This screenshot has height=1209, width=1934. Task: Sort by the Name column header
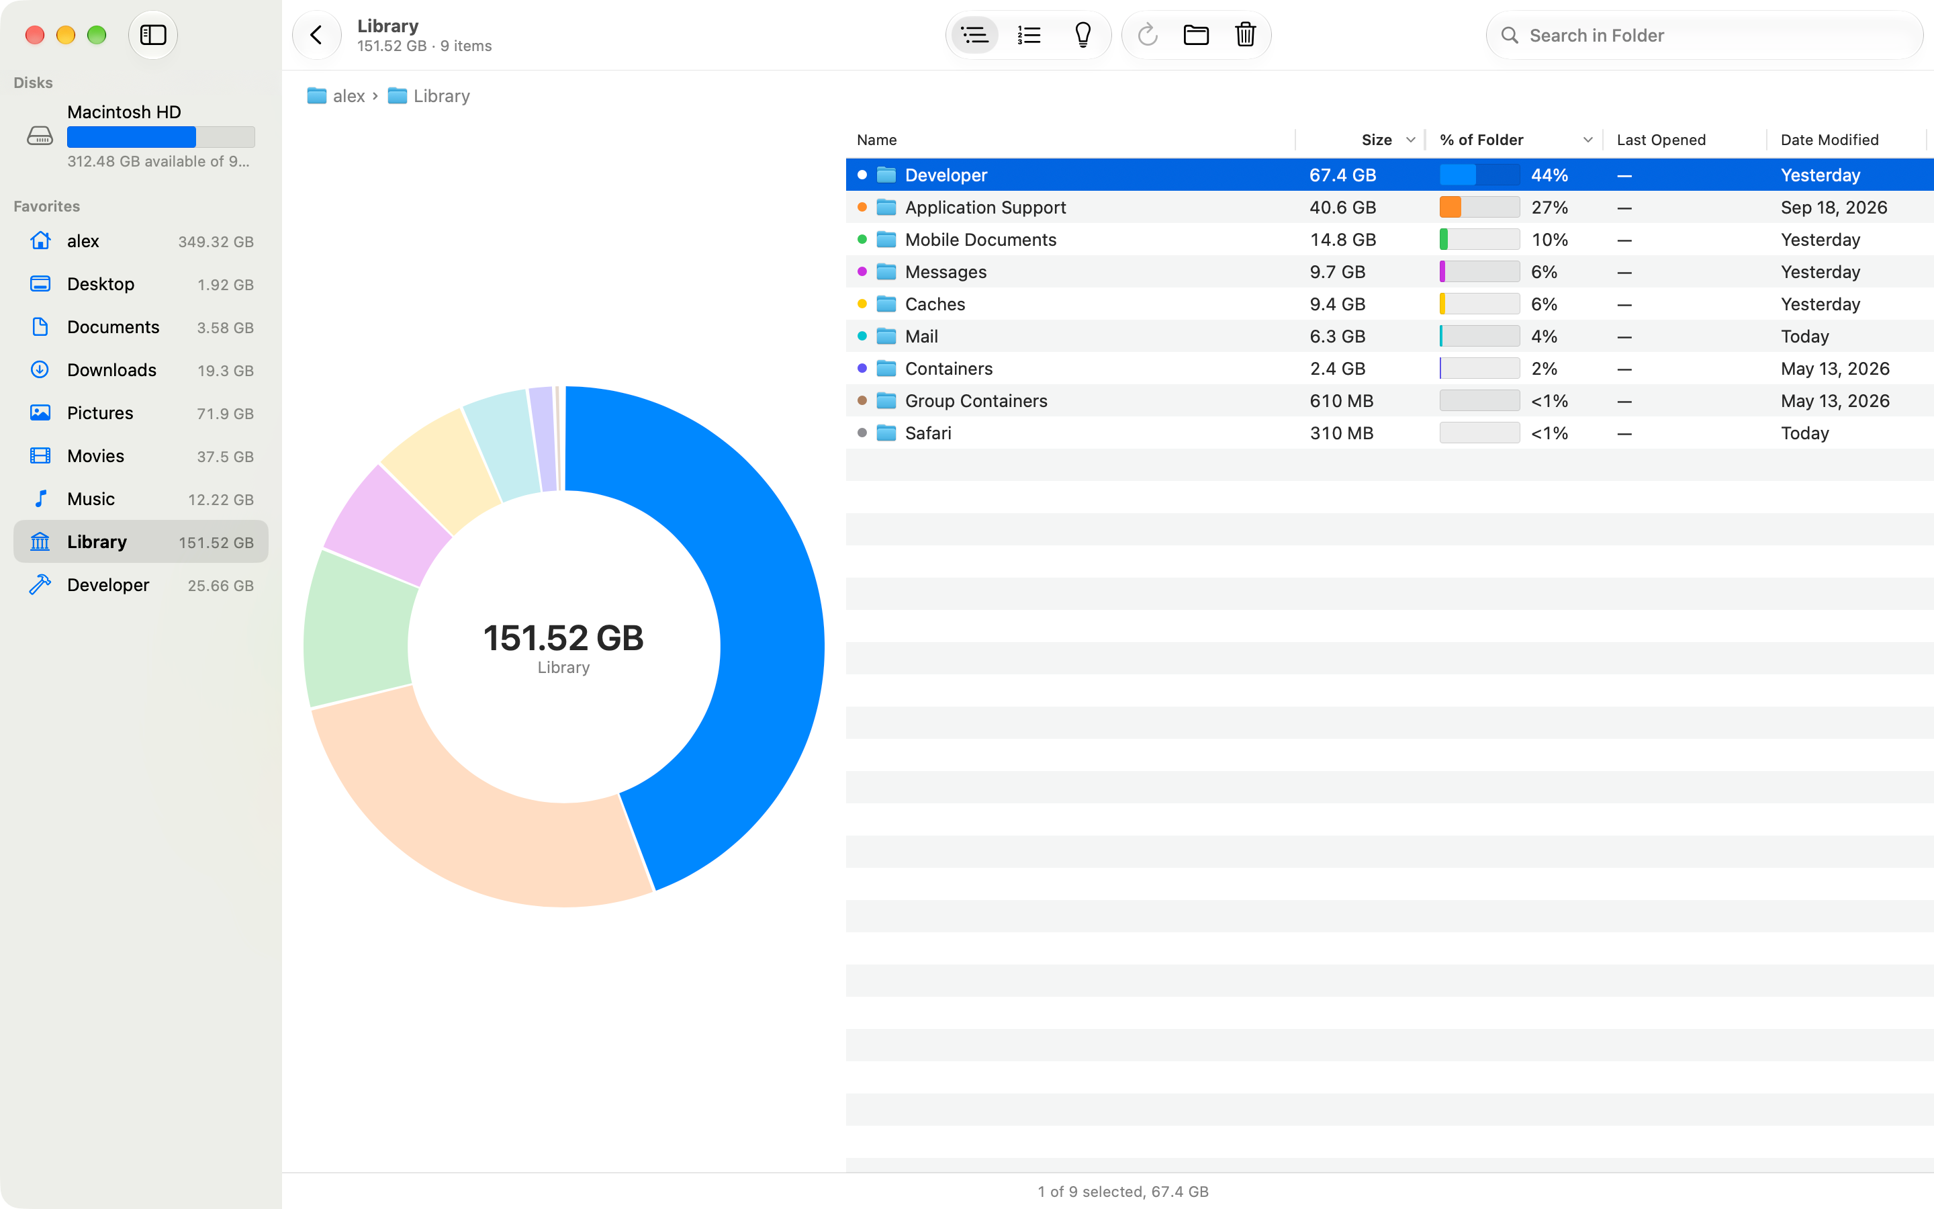(x=1071, y=140)
